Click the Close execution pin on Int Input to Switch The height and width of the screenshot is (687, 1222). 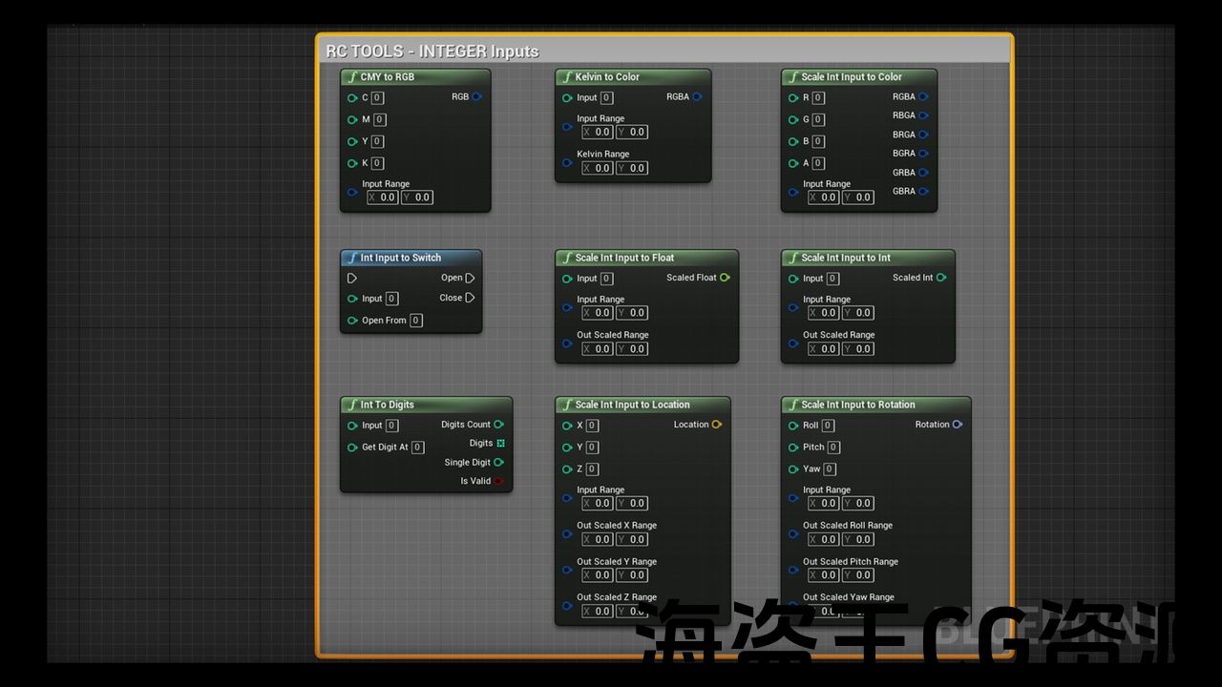tap(470, 298)
